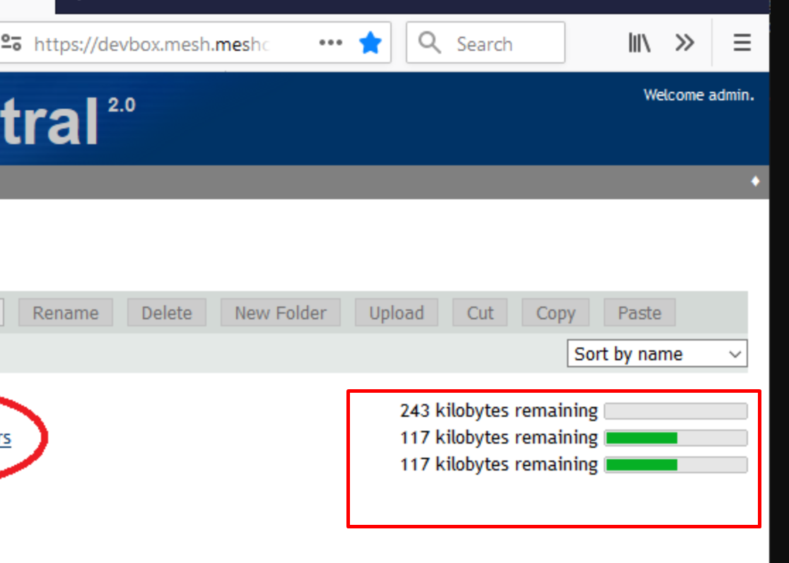Click the Welcome admin. text
The image size is (789, 563).
pyautogui.click(x=699, y=95)
